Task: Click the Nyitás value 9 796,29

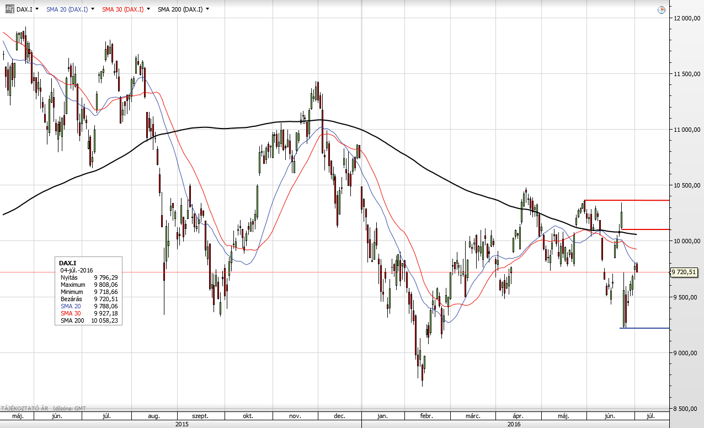Action: tap(106, 277)
